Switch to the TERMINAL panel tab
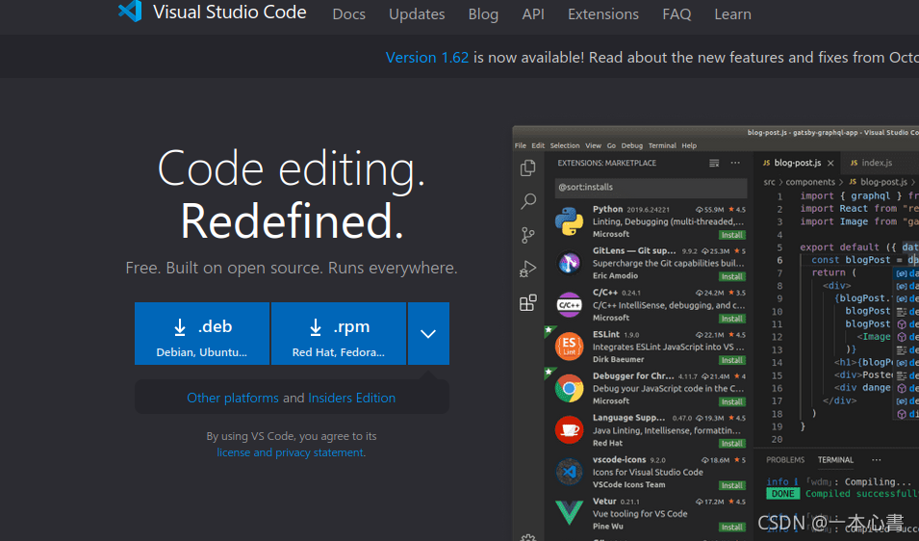The height and width of the screenshot is (541, 919). point(836,460)
